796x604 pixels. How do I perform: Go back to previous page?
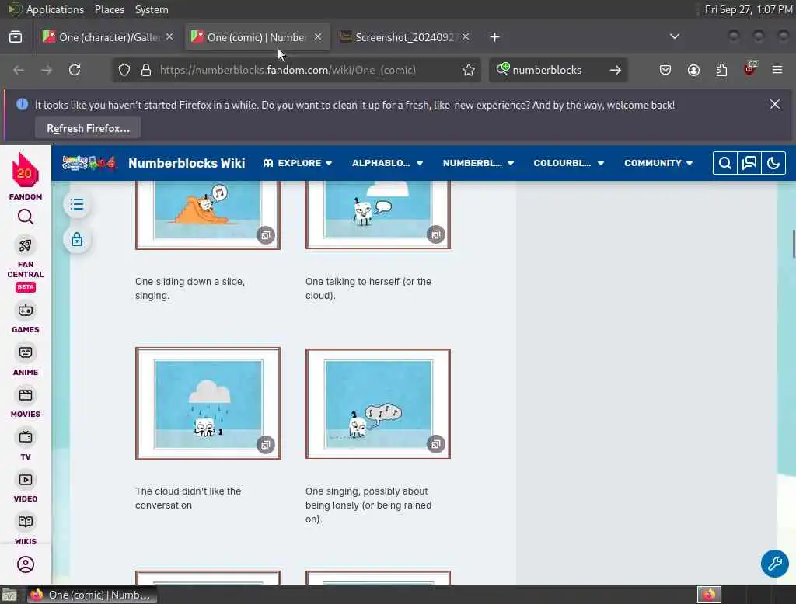(x=19, y=70)
